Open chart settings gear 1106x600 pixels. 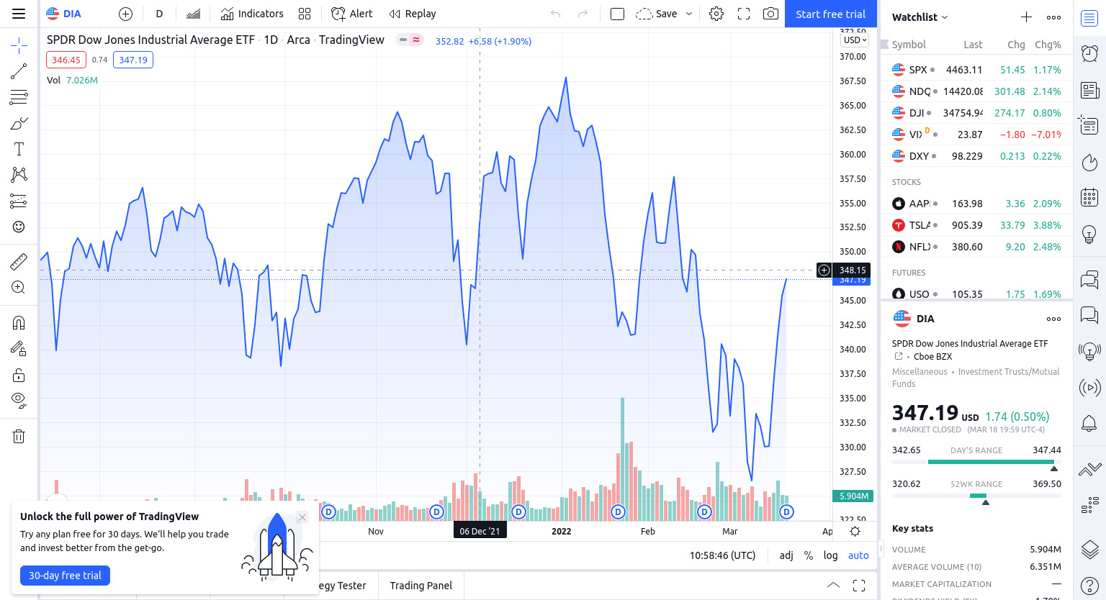716,14
